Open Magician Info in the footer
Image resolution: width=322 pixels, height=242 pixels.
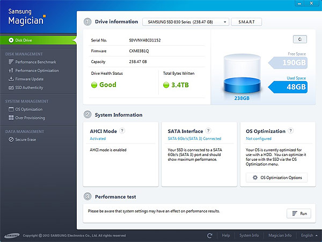pos(280,236)
